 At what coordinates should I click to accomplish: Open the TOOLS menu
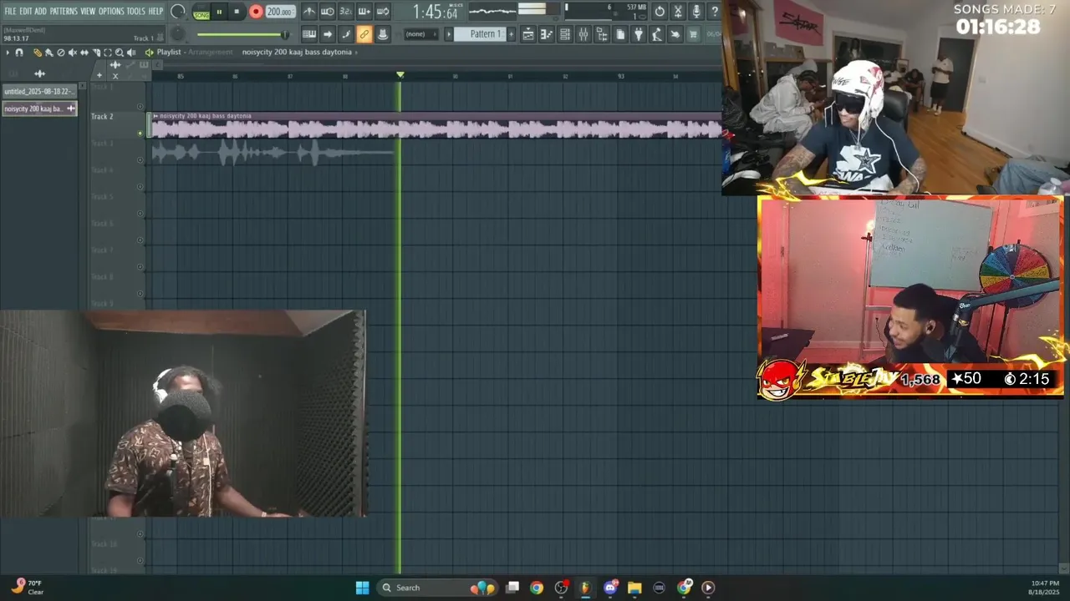(x=135, y=11)
